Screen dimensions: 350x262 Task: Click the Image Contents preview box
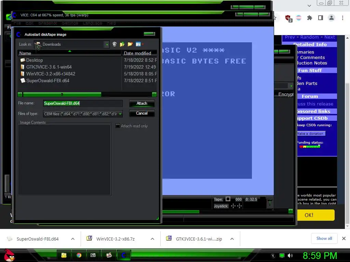tap(64, 160)
